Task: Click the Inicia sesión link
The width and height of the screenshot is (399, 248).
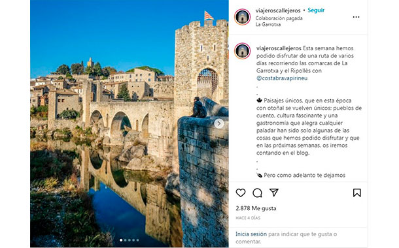Action: (251, 234)
